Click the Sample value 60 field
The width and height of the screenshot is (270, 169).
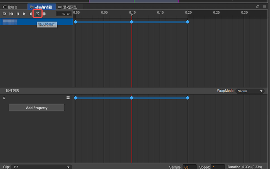(189, 167)
